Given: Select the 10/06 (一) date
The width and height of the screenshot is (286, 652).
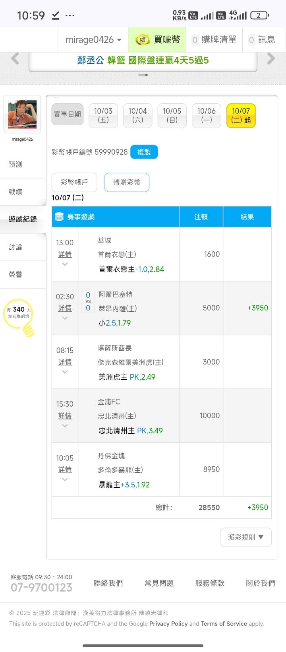Looking at the screenshot, I should (x=206, y=115).
